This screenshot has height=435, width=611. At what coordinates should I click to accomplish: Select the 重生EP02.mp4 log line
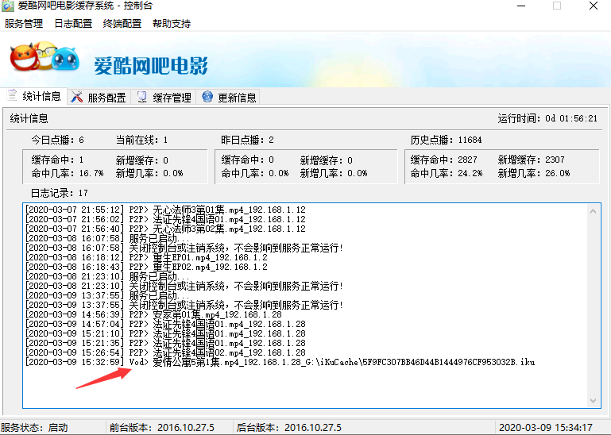(146, 267)
